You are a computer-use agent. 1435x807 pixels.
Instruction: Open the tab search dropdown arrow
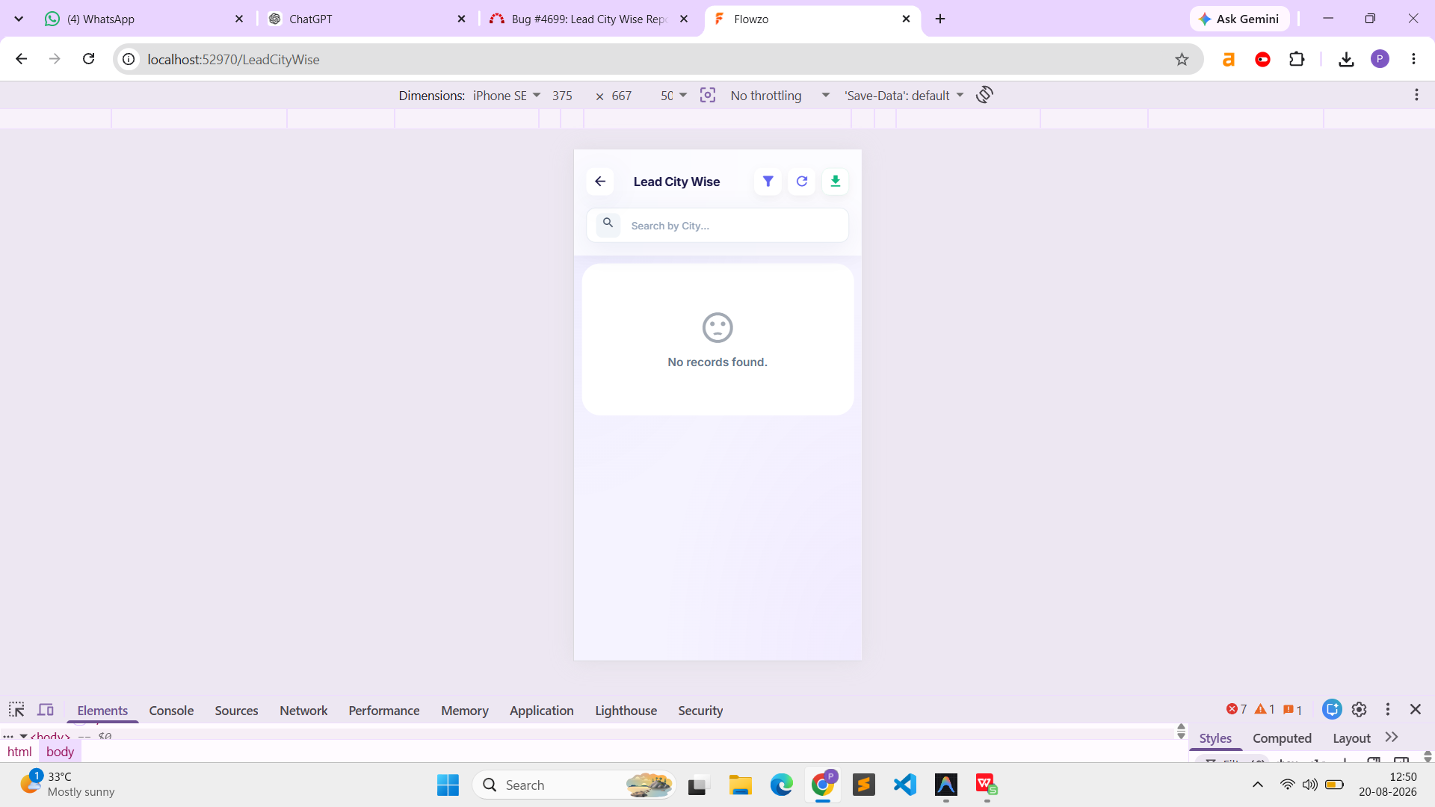pos(19,19)
